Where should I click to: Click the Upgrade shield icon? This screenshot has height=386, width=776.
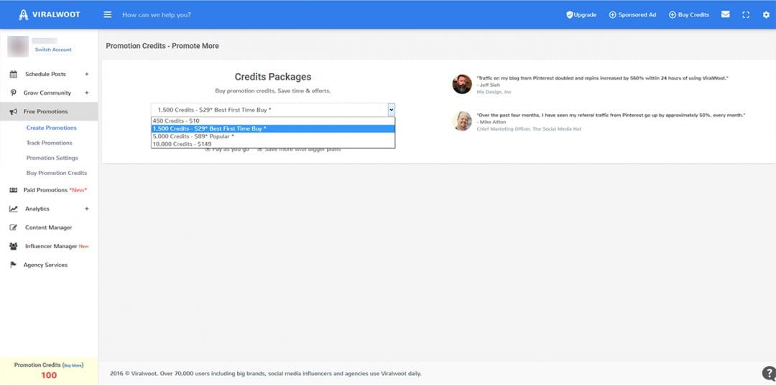pyautogui.click(x=570, y=15)
